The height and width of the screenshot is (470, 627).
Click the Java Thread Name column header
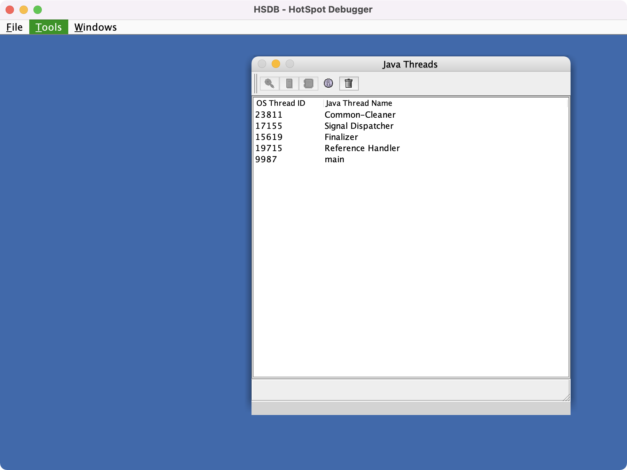pos(446,103)
